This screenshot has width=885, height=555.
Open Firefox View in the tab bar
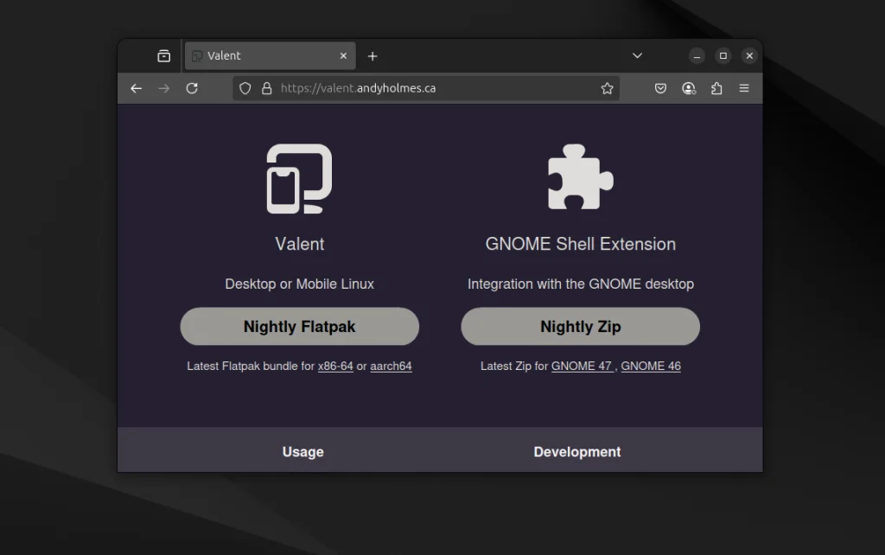162,55
